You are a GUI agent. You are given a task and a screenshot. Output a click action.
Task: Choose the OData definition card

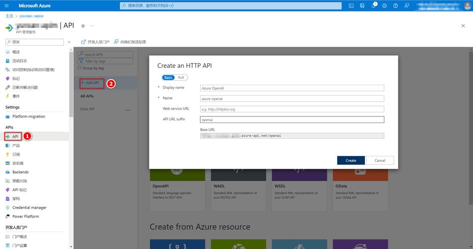(x=360, y=190)
